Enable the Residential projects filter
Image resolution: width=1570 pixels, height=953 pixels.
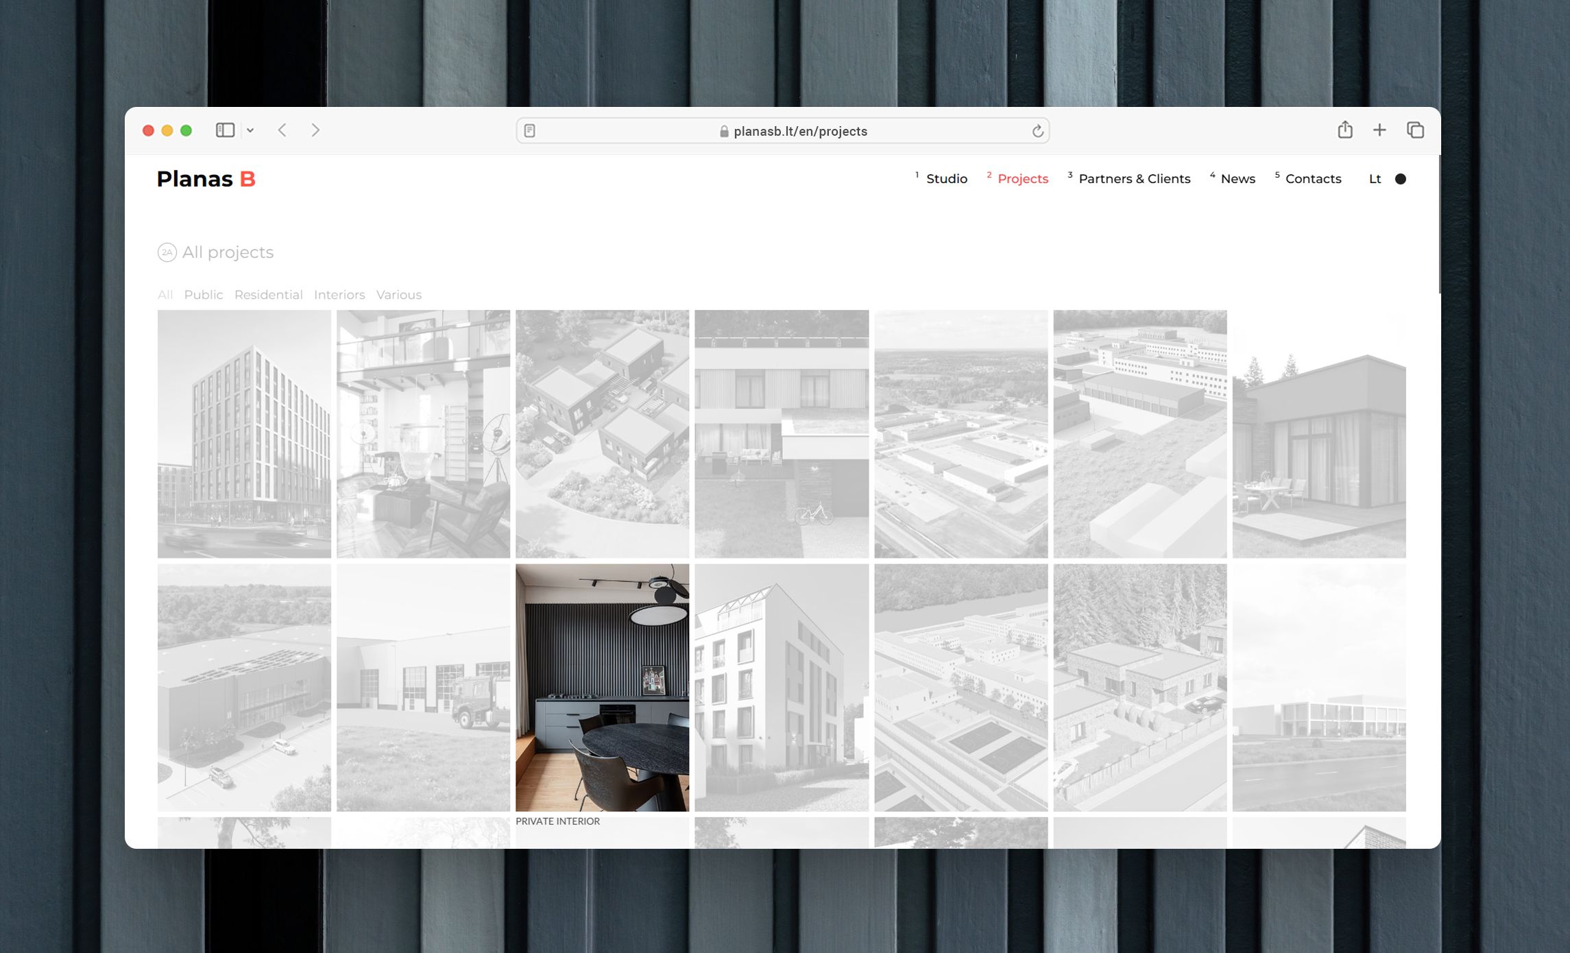click(x=268, y=294)
